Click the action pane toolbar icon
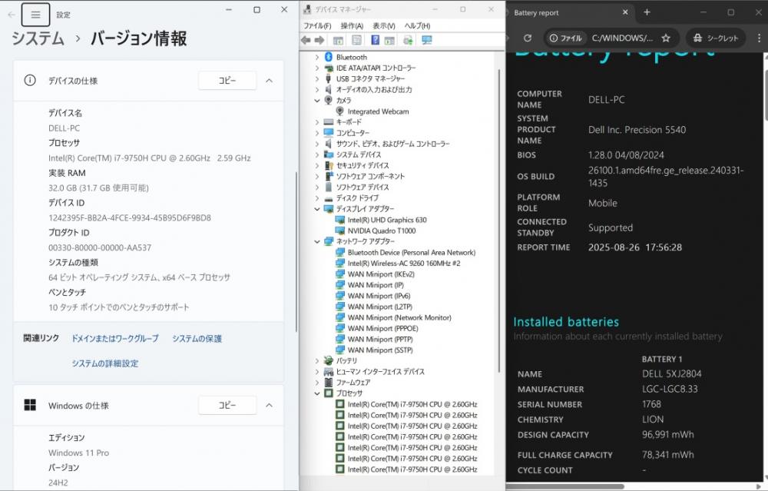Screen dimensions: 768x491 click(389, 40)
